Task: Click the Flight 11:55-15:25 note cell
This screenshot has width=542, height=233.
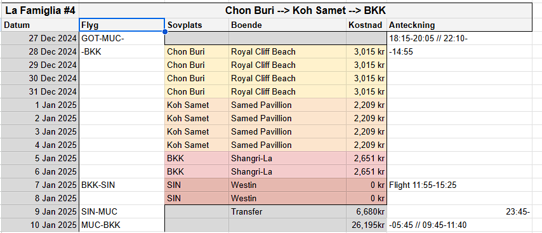Action: click(x=459, y=185)
